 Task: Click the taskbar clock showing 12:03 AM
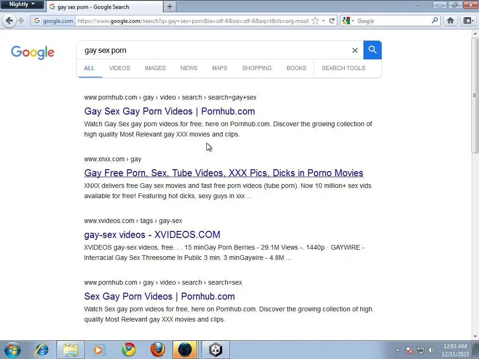[x=455, y=350]
